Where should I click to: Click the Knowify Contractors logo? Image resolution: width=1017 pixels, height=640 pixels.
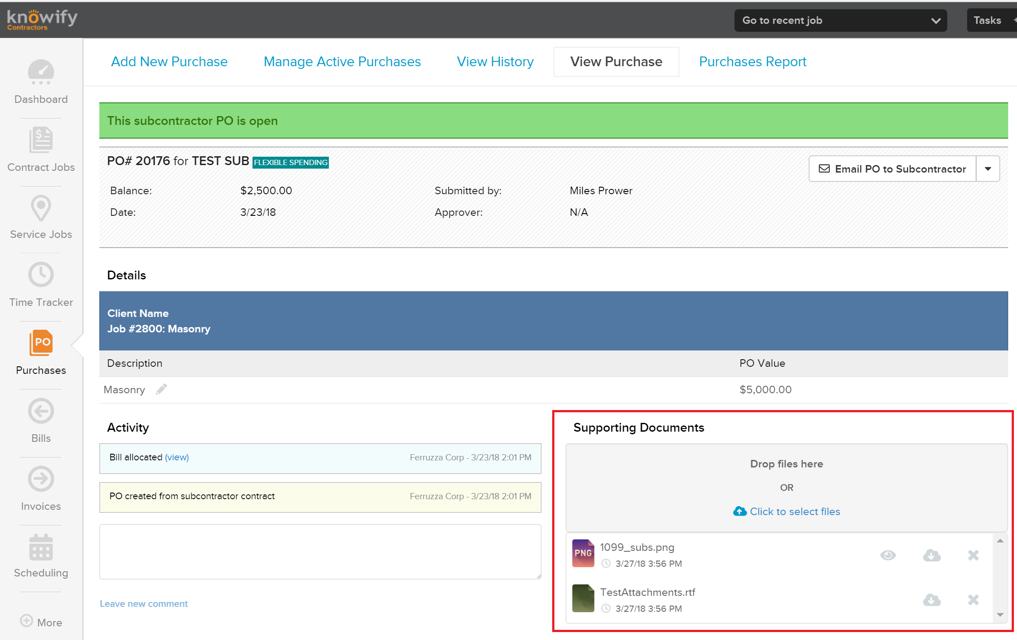(42, 20)
